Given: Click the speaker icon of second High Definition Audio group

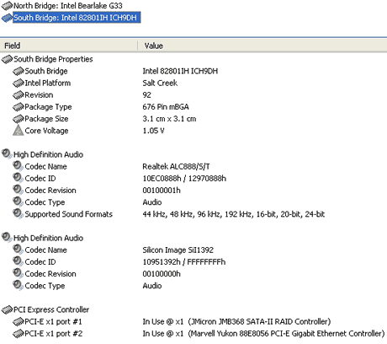Looking at the screenshot, I should pos(7,237).
